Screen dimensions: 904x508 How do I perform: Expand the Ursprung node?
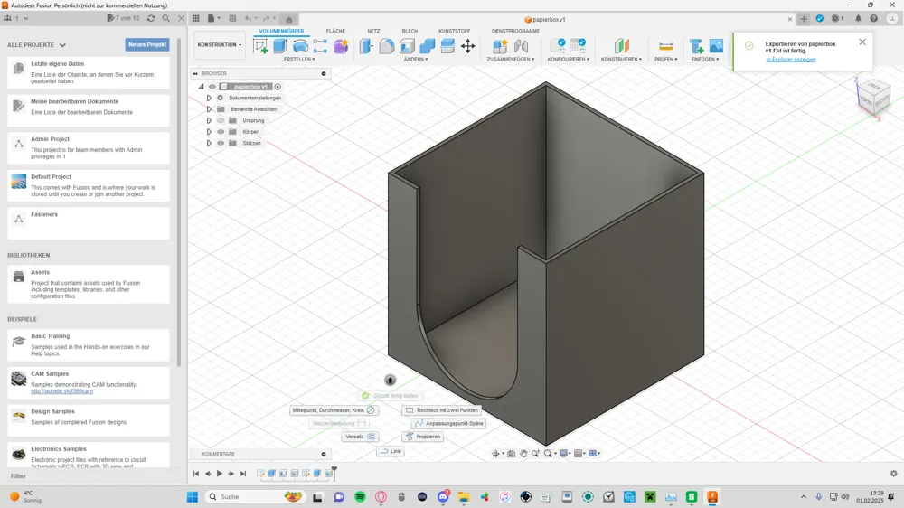[210, 120]
